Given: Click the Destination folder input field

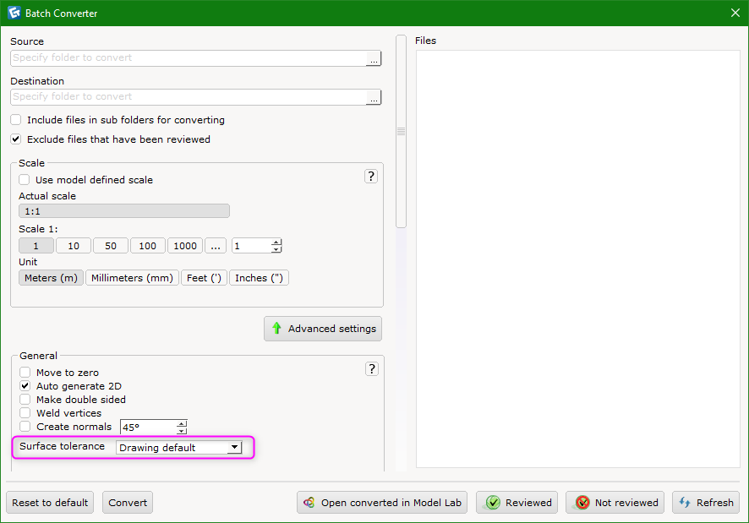Looking at the screenshot, I should click(189, 97).
